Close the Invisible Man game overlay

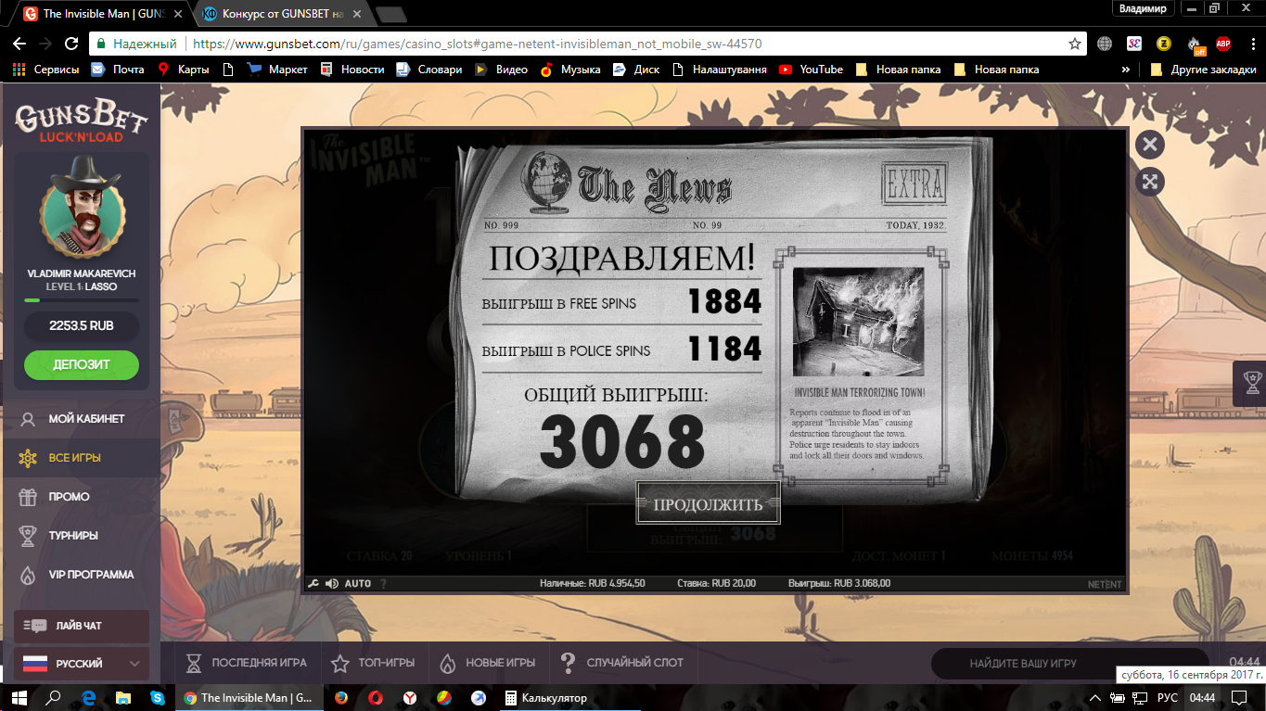tap(1149, 144)
